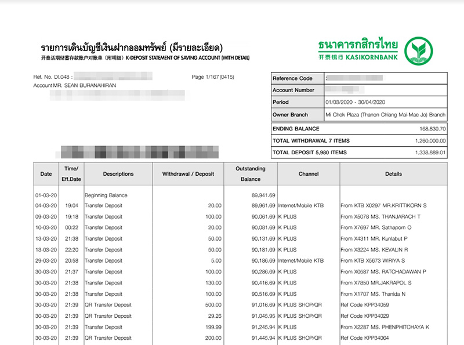Screen dimensions: 464x345
Task: Click From X0587 MS. RATCHADAWAN P detail
Action: [x=383, y=271]
